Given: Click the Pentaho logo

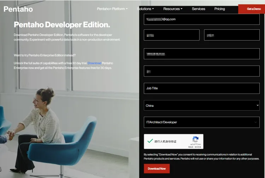Looking at the screenshot, I should click(18, 9).
